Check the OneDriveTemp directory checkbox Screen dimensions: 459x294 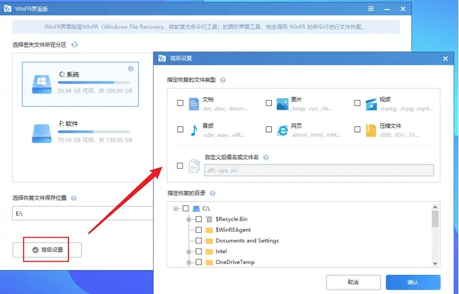pos(199,262)
